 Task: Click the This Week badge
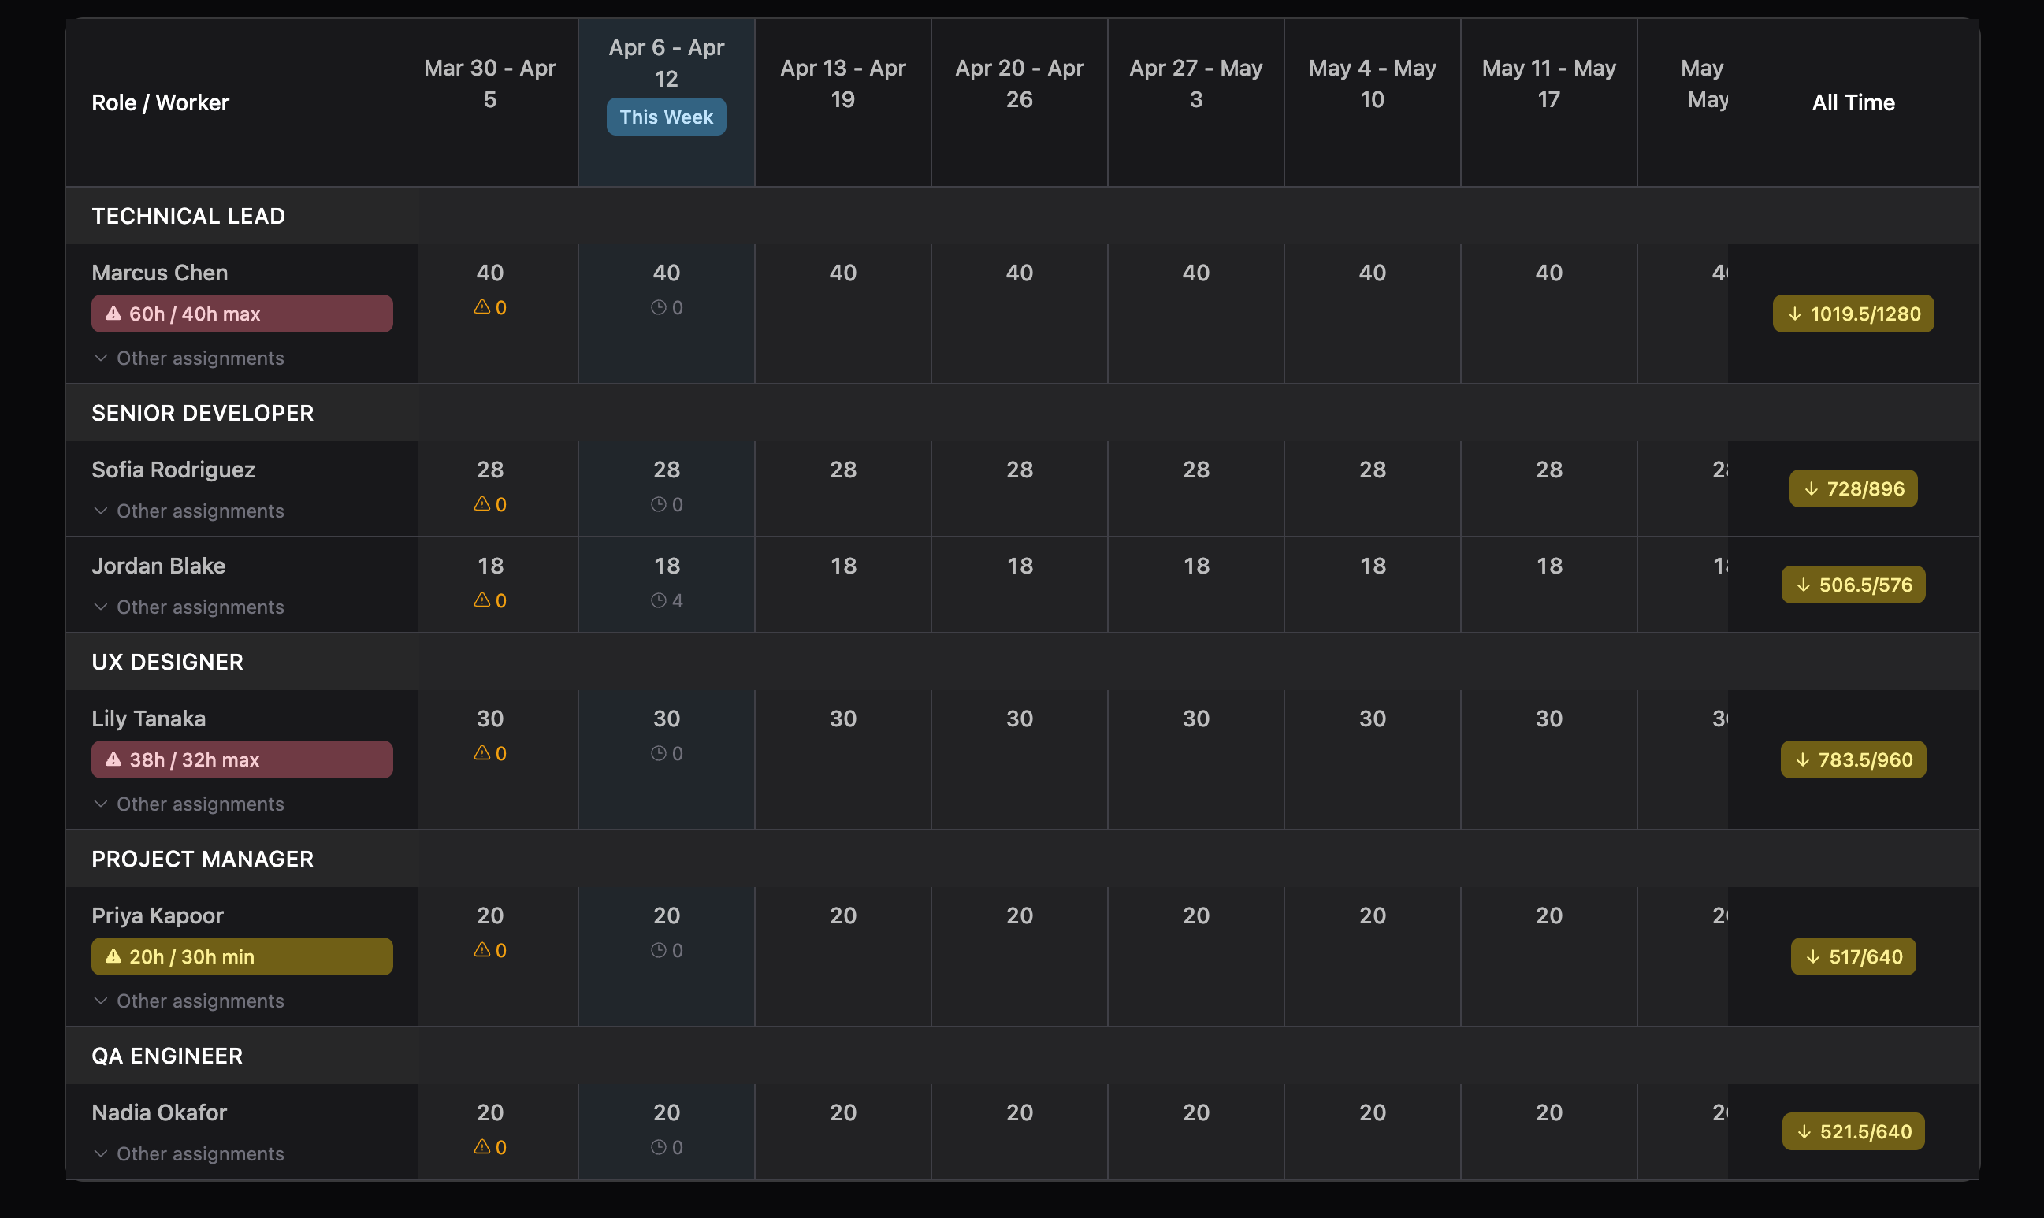point(666,117)
